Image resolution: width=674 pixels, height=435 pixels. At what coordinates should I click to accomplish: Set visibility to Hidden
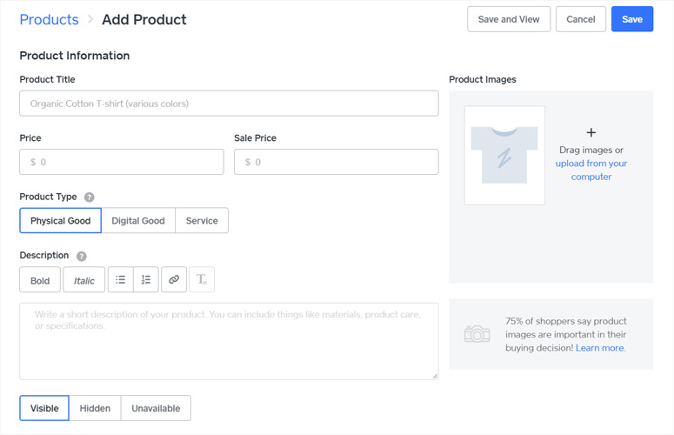pos(95,408)
